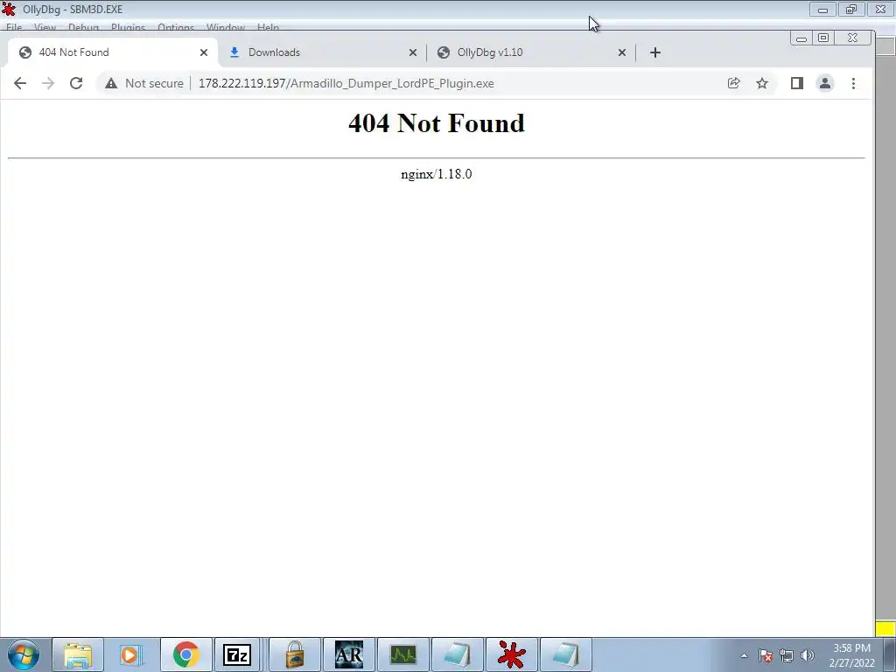Viewport: 896px width, 672px height.
Task: Open the OllyDbg Plugins menu
Action: [128, 27]
